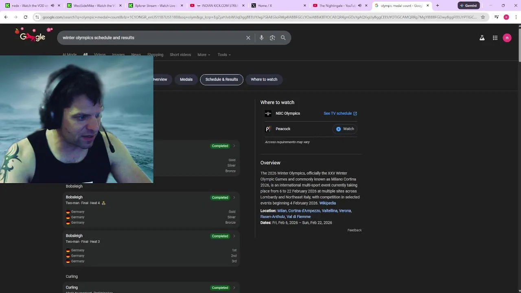The width and height of the screenshot is (521, 293).
Task: Open the Where to watch chip
Action: point(264,79)
